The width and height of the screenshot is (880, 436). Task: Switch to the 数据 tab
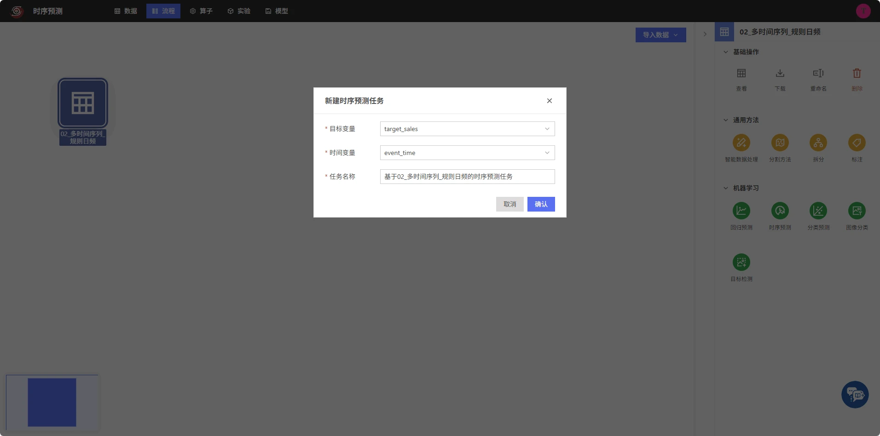pos(126,11)
